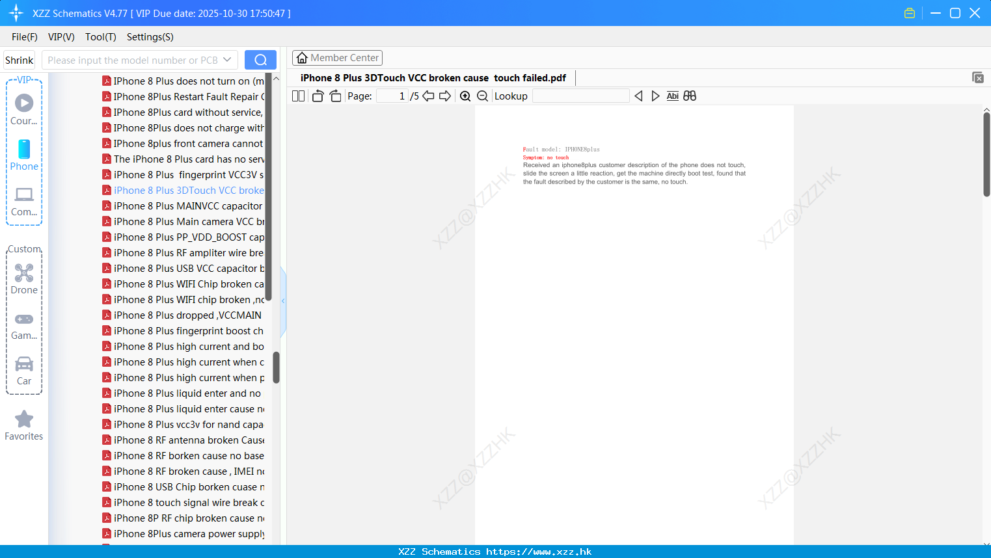This screenshot has width=991, height=558.
Task: Open 'iPhone 8 Plus vcc3v for nand' file
Action: coord(183,425)
